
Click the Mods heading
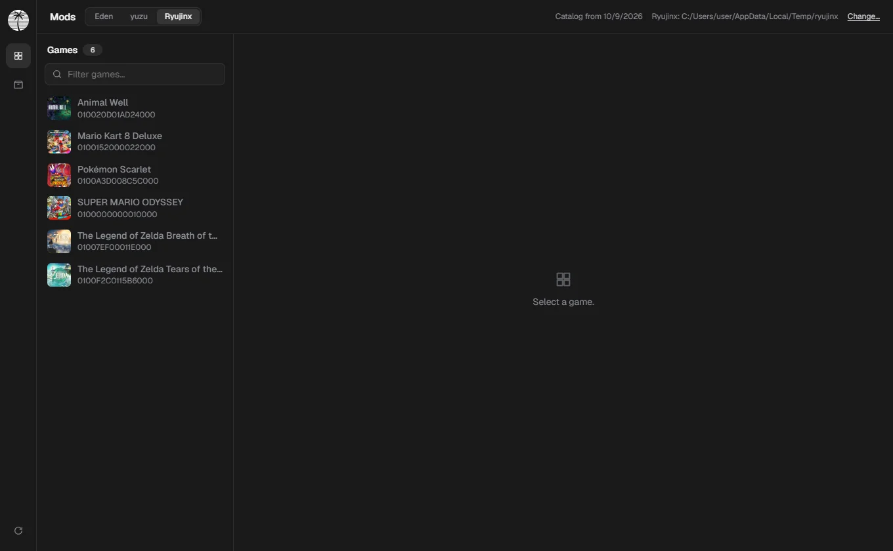click(62, 17)
